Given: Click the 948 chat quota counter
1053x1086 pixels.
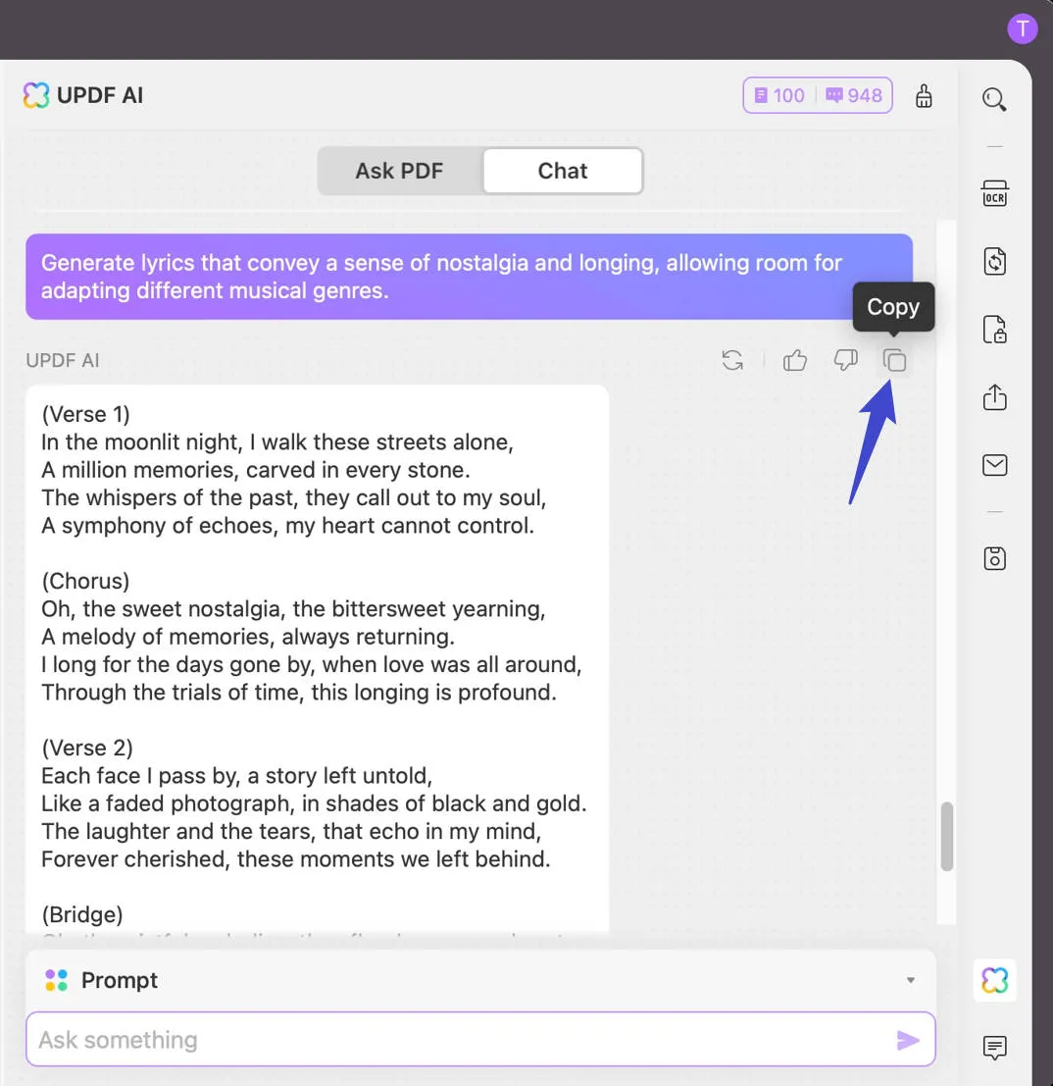Looking at the screenshot, I should click(x=854, y=95).
